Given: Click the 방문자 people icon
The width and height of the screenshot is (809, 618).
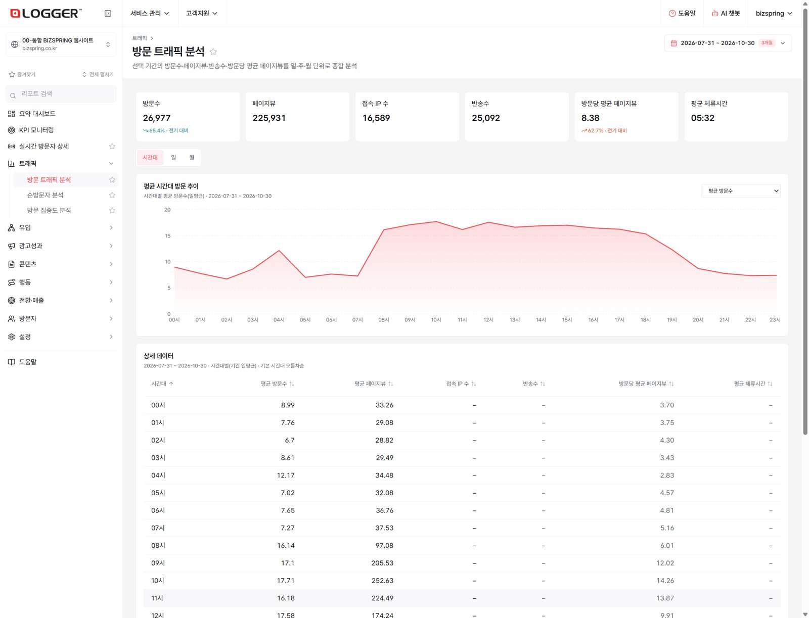Looking at the screenshot, I should tap(12, 319).
